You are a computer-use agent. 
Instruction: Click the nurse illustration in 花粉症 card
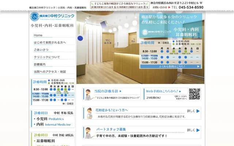coord(90,114)
